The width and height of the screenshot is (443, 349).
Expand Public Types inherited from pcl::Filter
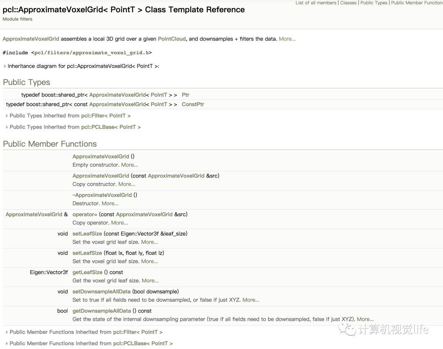click(7, 116)
